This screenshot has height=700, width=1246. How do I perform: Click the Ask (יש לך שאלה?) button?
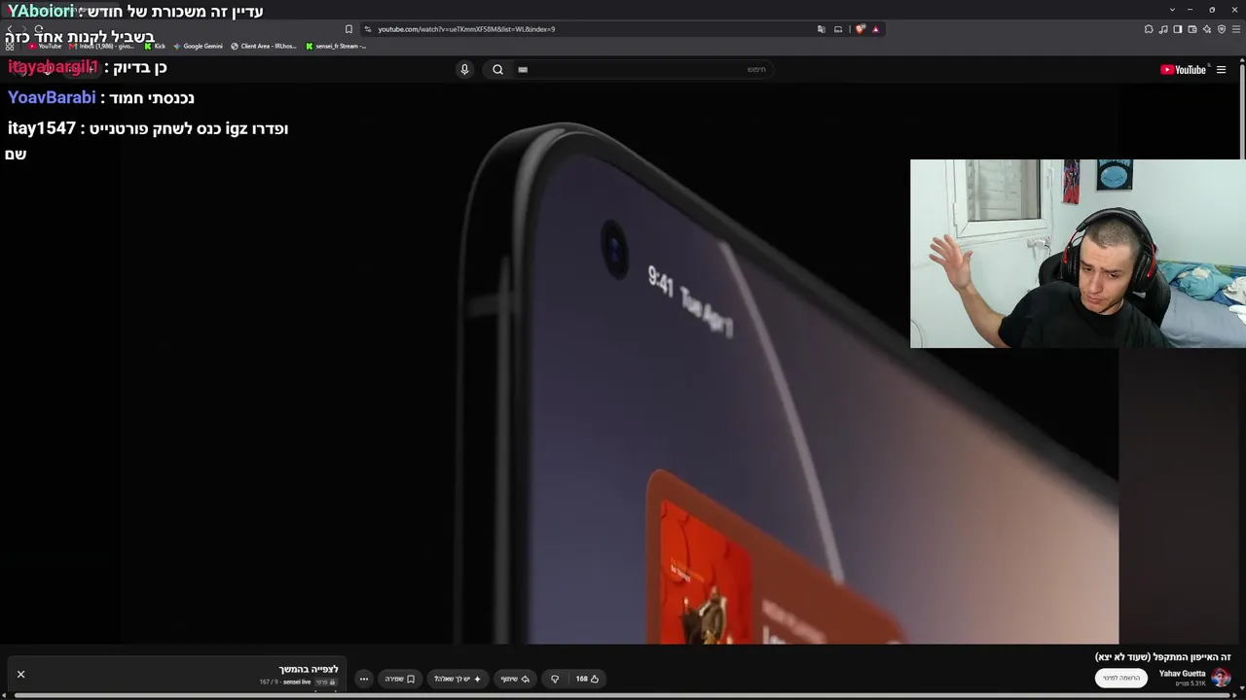pyautogui.click(x=458, y=679)
